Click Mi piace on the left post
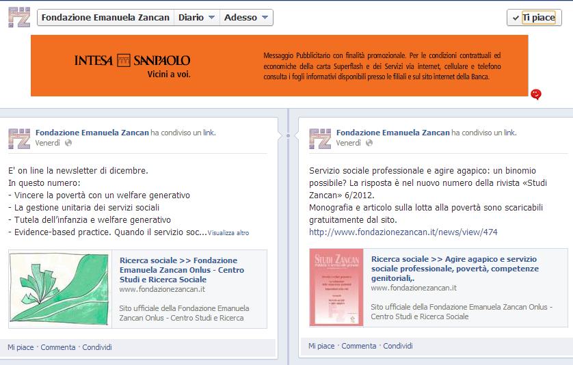The height and width of the screenshot is (365, 573). (x=21, y=347)
